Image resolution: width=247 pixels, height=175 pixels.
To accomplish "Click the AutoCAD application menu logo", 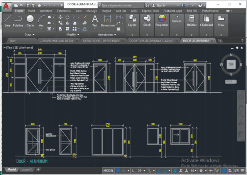I will click(x=5, y=5).
